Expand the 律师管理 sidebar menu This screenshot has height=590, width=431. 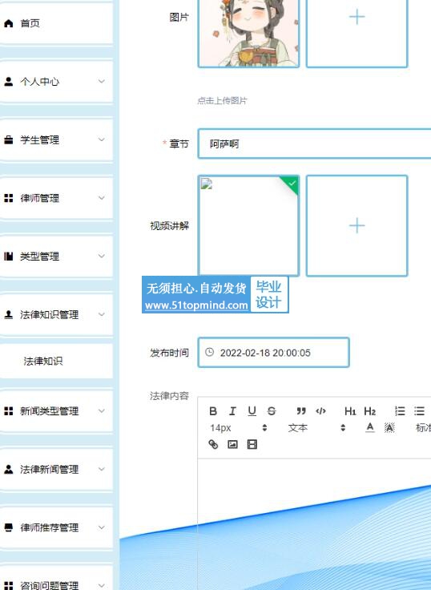pyautogui.click(x=56, y=198)
